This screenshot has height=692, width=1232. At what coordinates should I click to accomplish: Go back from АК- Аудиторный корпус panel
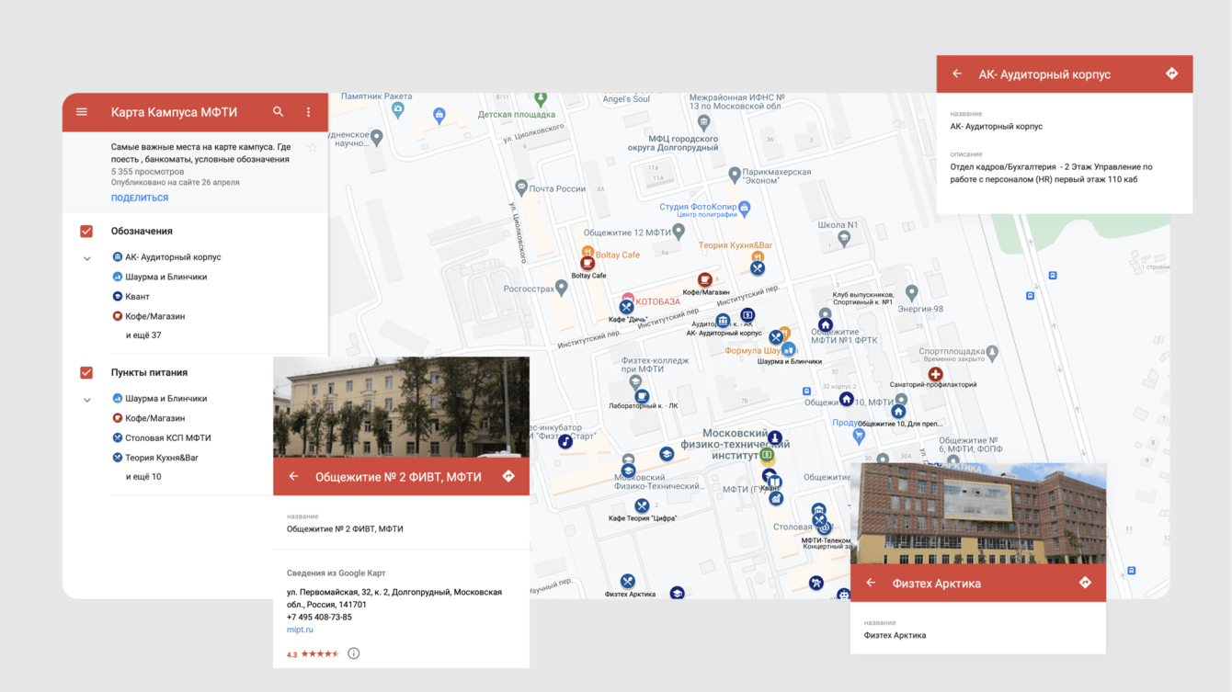957,74
